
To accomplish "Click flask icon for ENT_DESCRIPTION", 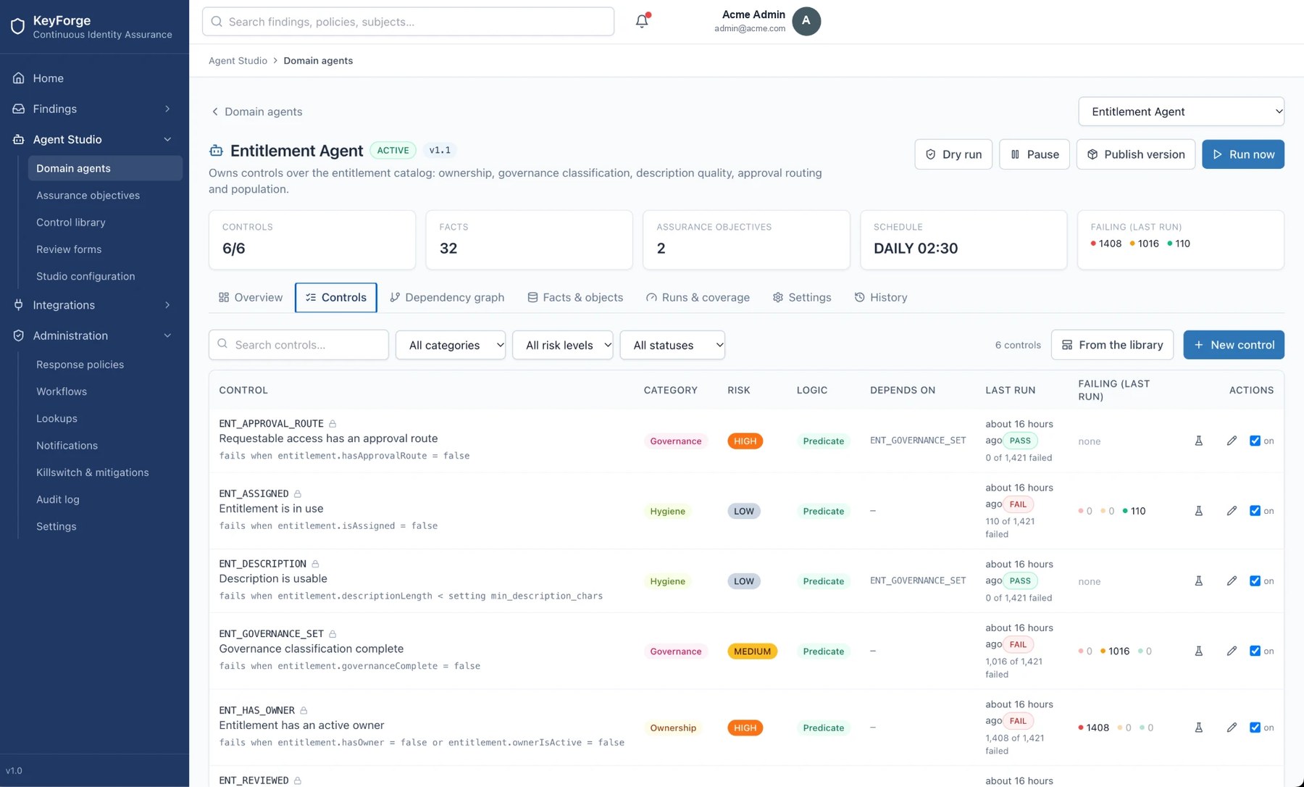I will [1199, 581].
